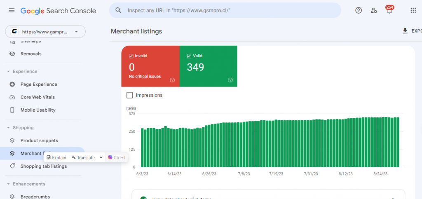Click the 'No critical issues' text
Screen dimensions: 422x199
145,76
